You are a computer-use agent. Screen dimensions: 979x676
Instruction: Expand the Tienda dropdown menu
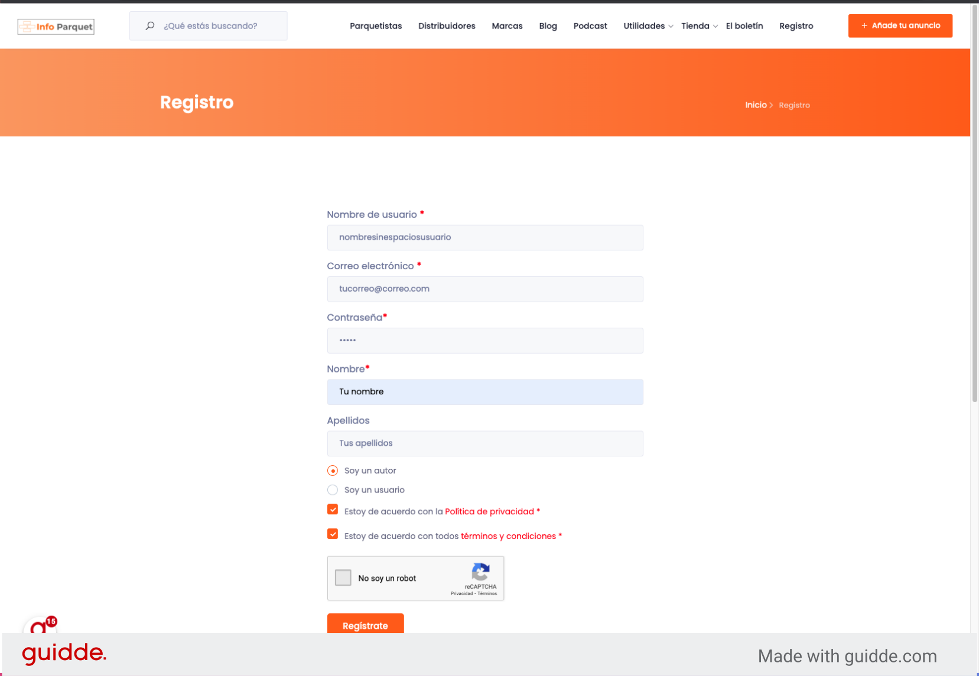700,26
